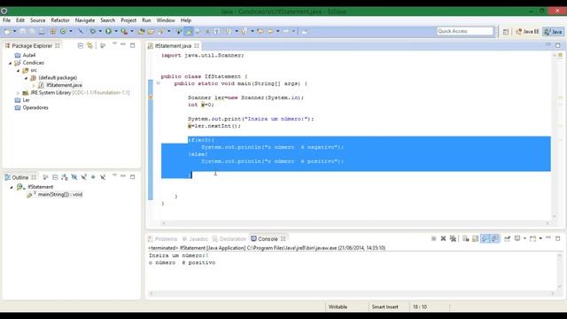Collapse all in Package Explorer
Viewport: 567px width, 319px height.
pyautogui.click(x=81, y=45)
